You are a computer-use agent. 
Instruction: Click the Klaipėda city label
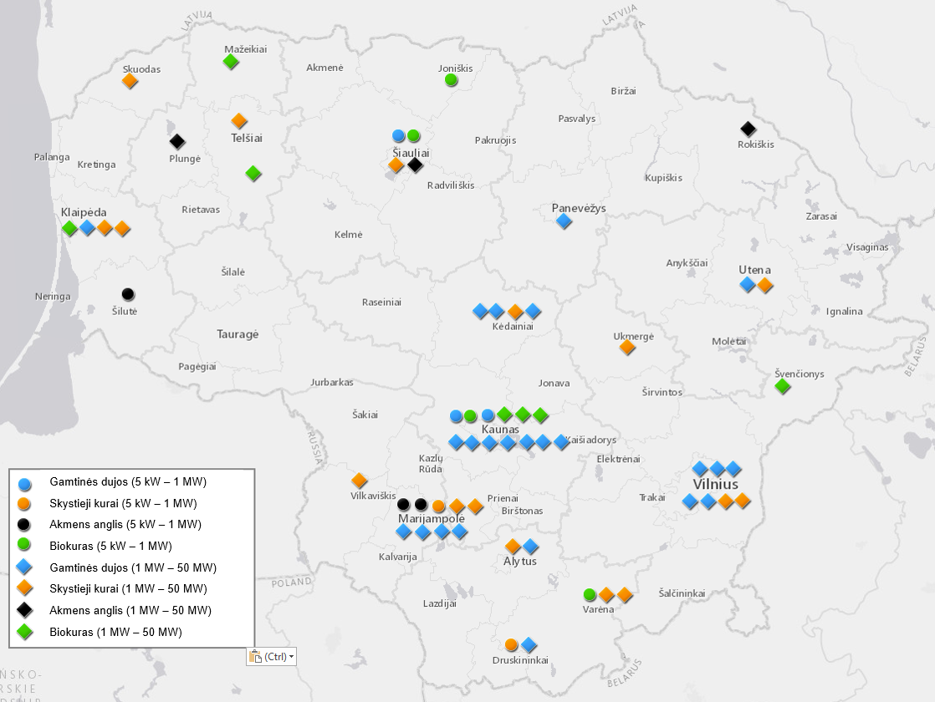[84, 212]
